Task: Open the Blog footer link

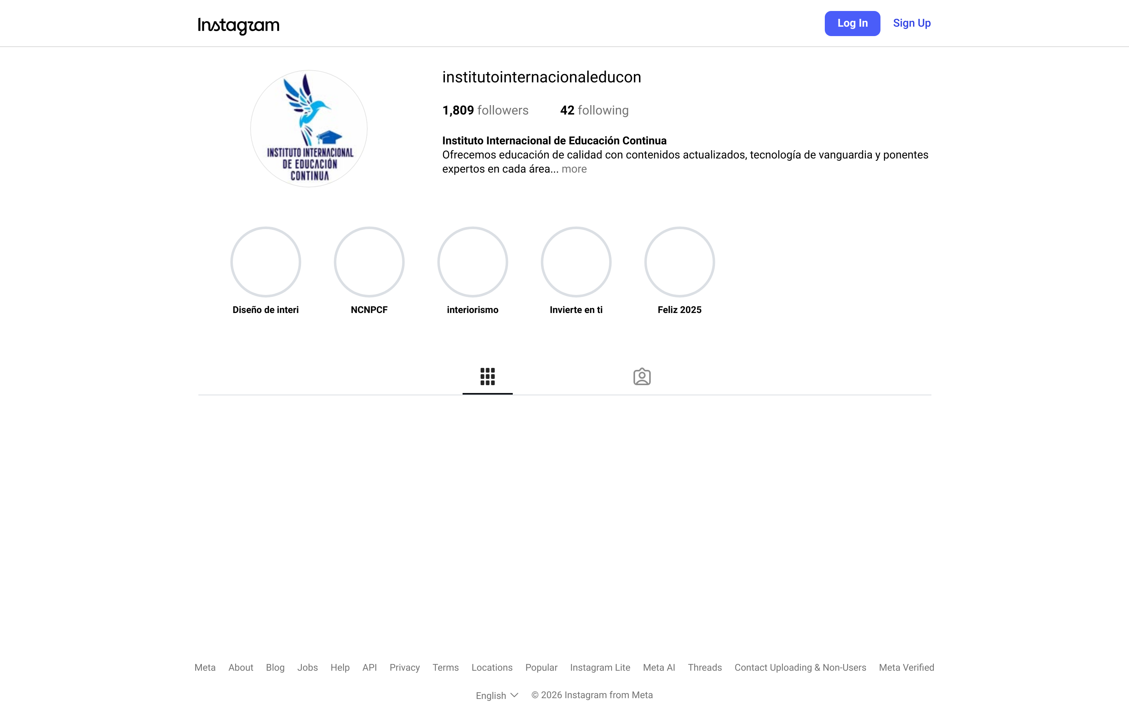Action: tap(275, 667)
